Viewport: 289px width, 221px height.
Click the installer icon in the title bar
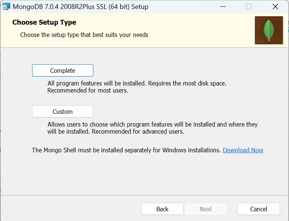[6, 6]
